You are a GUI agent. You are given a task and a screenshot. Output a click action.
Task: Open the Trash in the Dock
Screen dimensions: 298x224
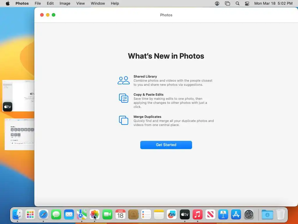280,215
